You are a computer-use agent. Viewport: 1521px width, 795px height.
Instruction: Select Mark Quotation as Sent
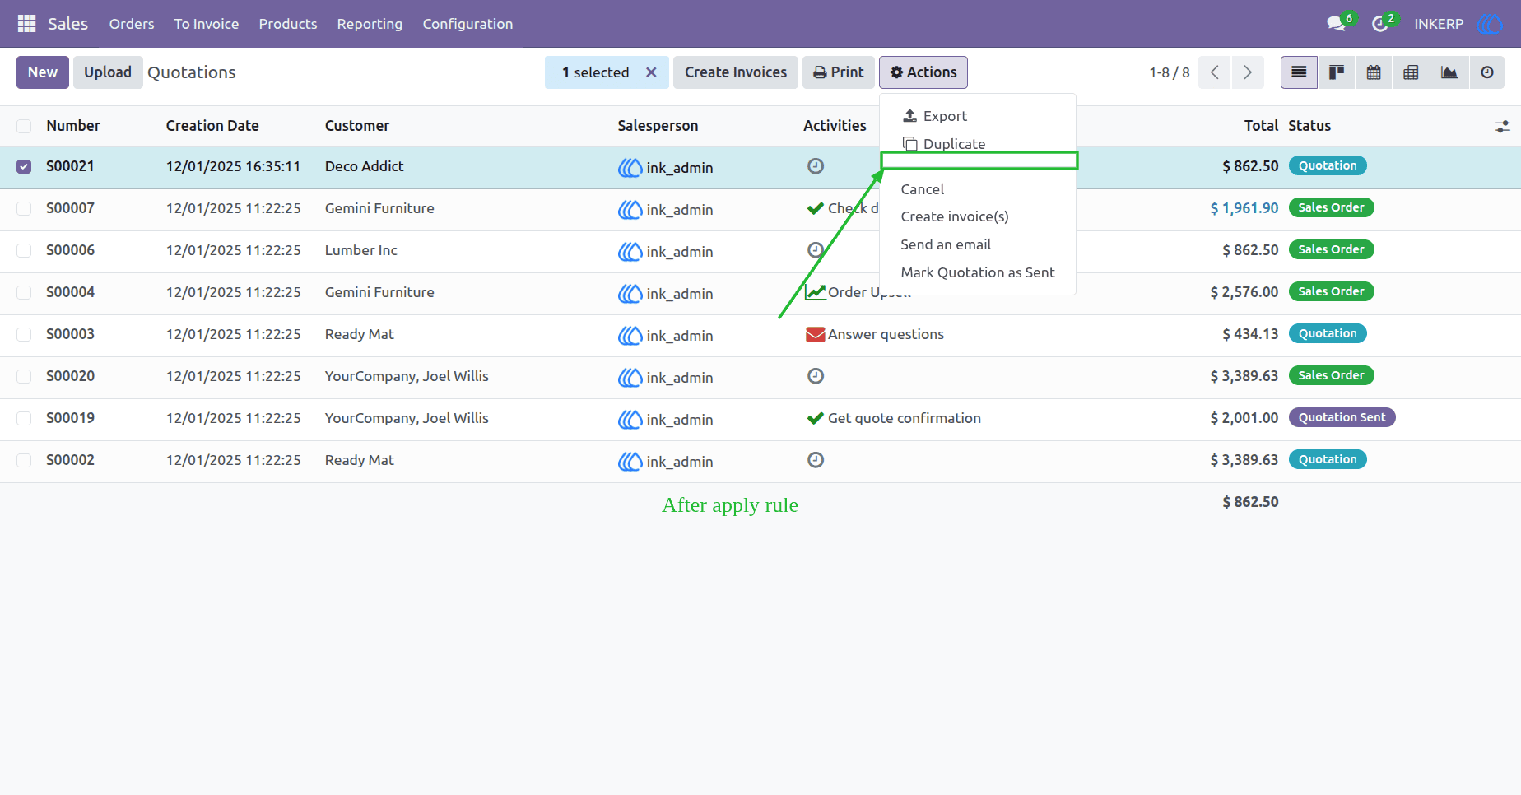(978, 272)
